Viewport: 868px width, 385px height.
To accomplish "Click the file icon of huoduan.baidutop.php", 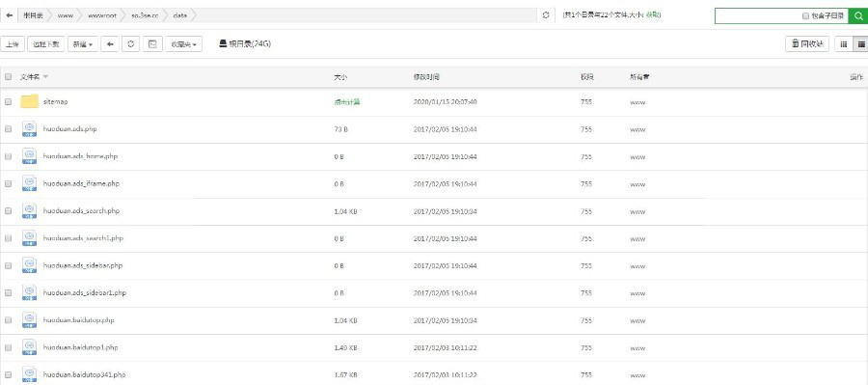I will (29, 320).
